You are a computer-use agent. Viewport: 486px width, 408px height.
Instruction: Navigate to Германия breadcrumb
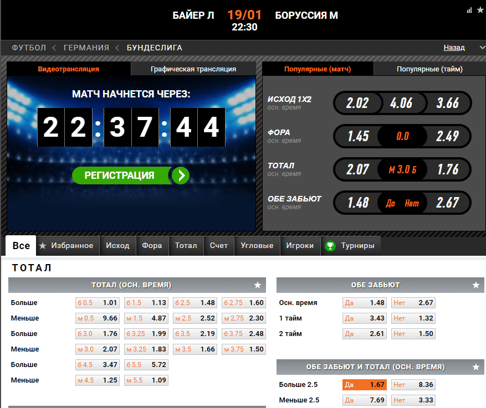tap(86, 48)
